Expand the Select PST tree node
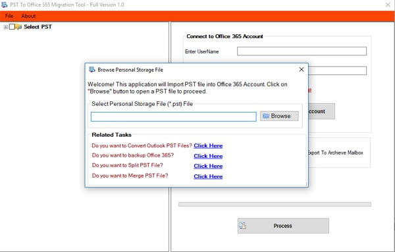This screenshot has height=252, width=395. click(6, 27)
